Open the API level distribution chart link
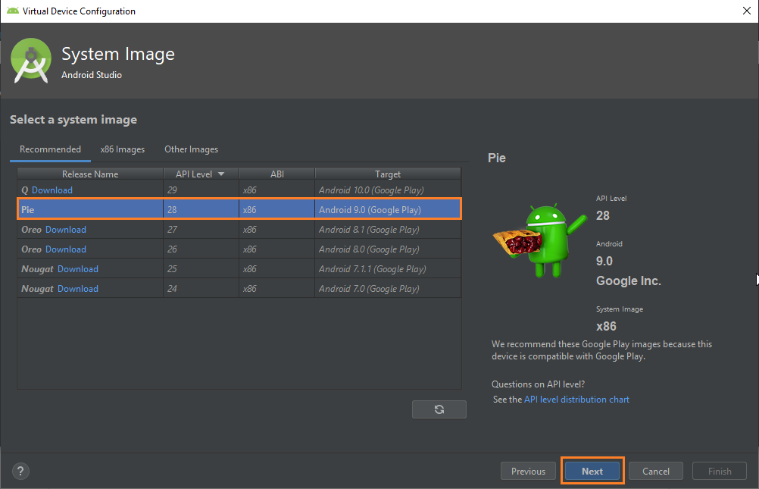Screen dimensions: 759x489 coord(576,400)
